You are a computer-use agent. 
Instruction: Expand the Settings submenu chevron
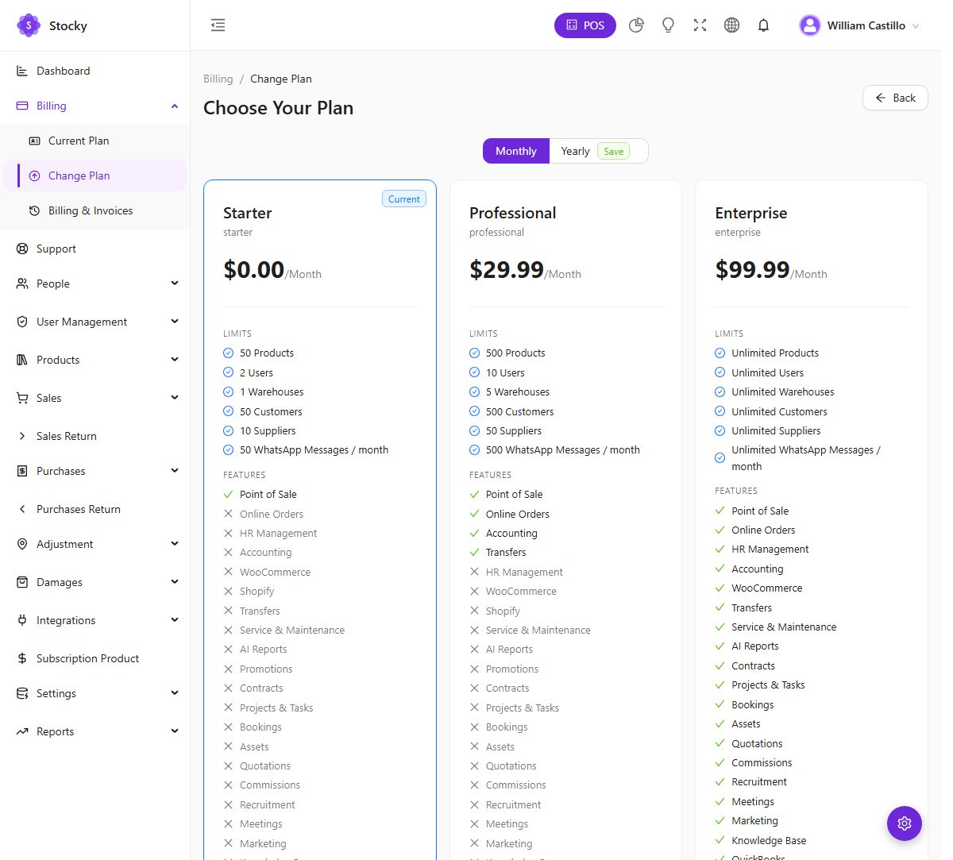pyautogui.click(x=175, y=693)
